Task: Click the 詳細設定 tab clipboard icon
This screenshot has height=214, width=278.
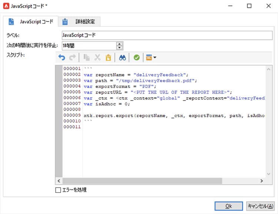Action: pos(65,22)
